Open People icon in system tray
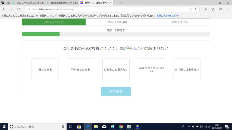Image resolution: width=232 pixels, height=130 pixels. coord(183,127)
